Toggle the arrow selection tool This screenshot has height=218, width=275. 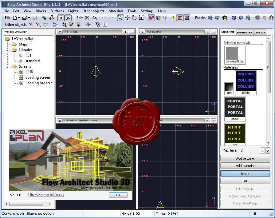click(x=120, y=18)
